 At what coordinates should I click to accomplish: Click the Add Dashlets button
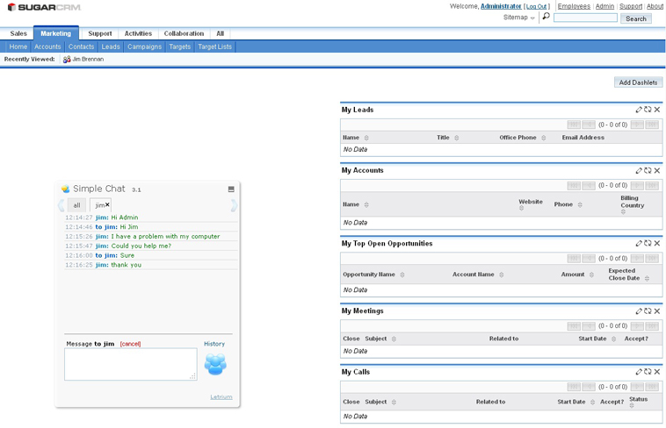coord(638,82)
